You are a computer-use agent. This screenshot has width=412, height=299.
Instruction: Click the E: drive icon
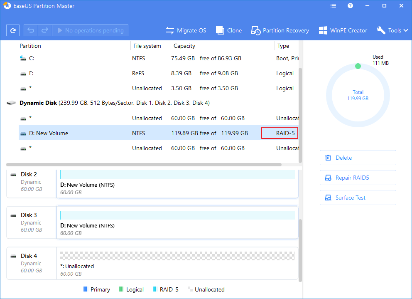point(23,74)
